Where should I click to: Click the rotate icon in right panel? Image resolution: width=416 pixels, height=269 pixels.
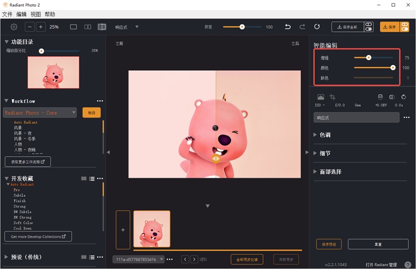[x=404, y=97]
